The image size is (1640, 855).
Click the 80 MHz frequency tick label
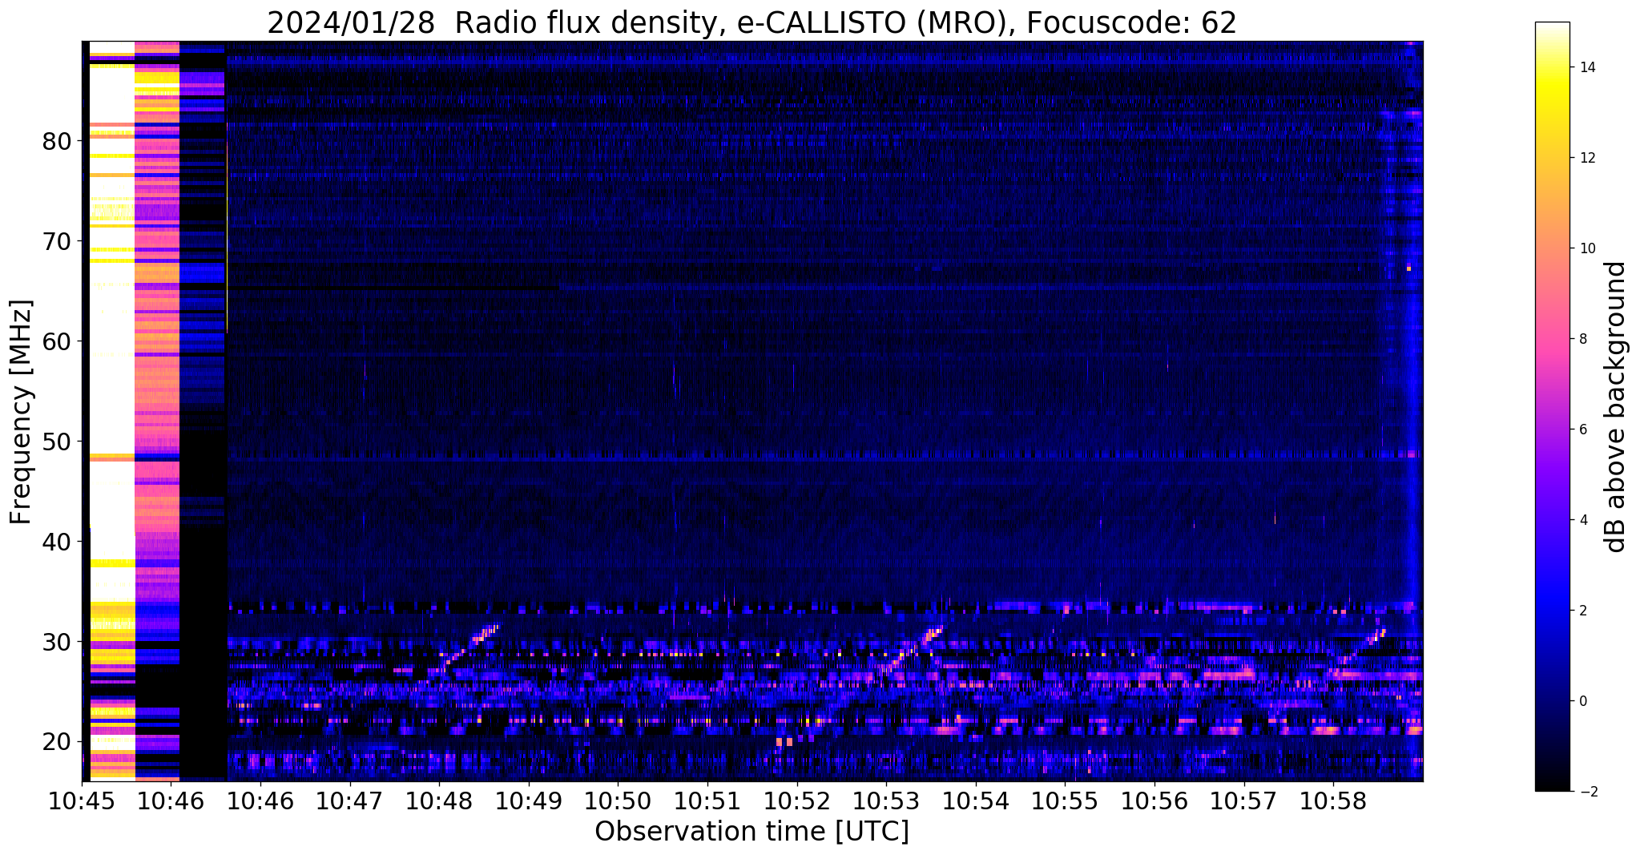click(x=57, y=141)
